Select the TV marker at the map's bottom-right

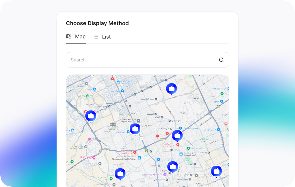(216, 171)
